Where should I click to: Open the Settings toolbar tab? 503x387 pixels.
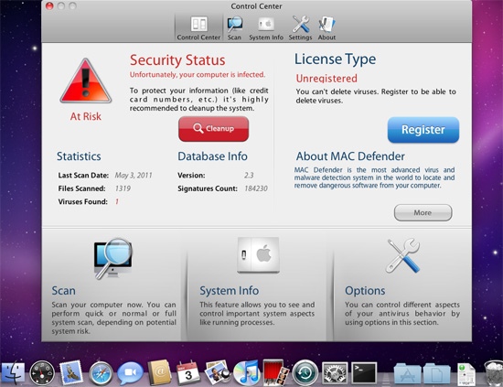click(x=300, y=28)
